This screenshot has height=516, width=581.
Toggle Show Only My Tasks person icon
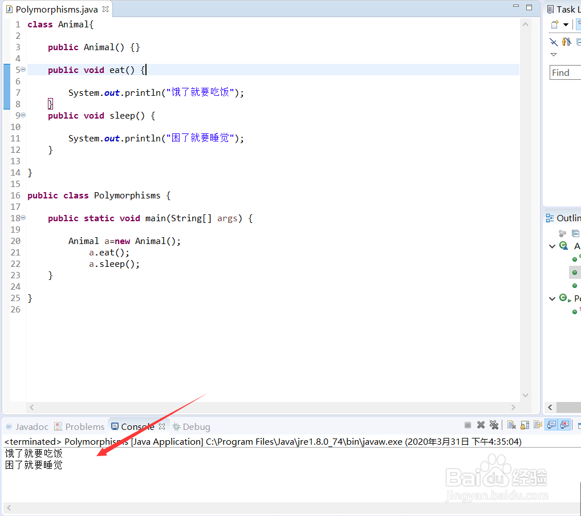[566, 42]
